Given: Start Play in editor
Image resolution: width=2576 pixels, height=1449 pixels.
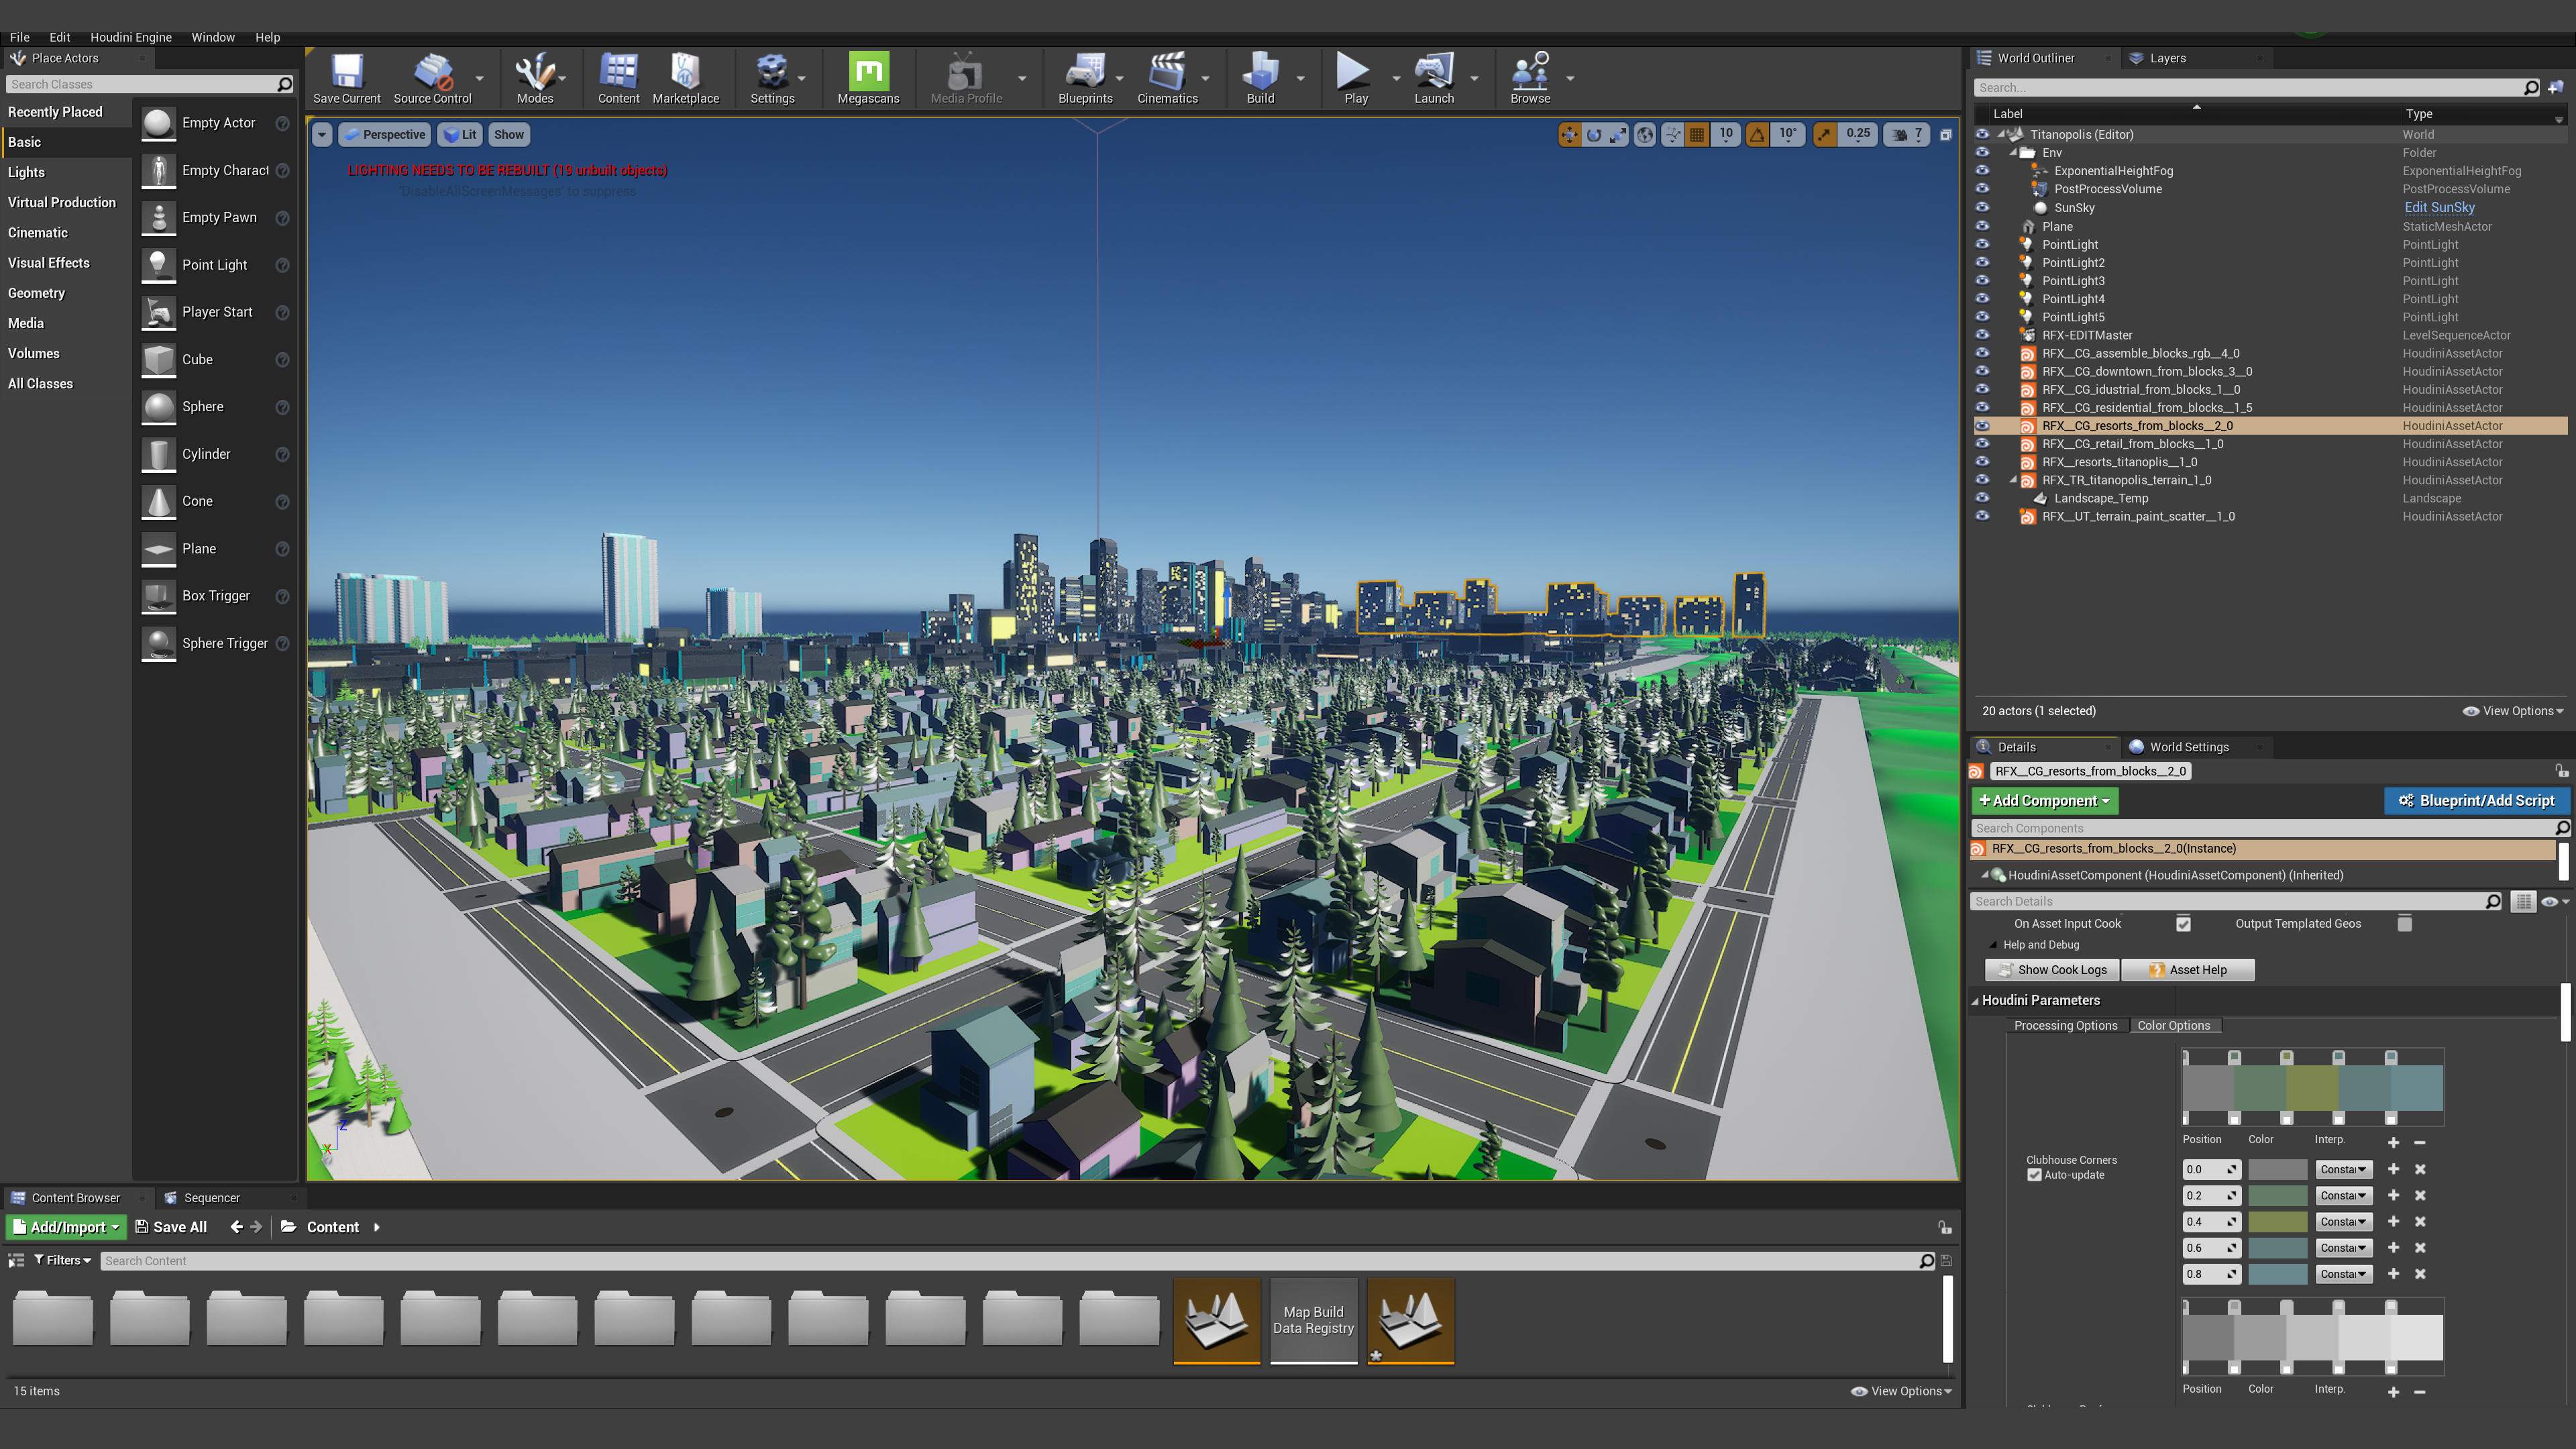Looking at the screenshot, I should pyautogui.click(x=1355, y=78).
